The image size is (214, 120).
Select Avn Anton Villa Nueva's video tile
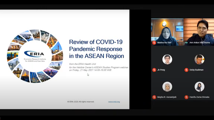pyautogui.click(x=199, y=32)
